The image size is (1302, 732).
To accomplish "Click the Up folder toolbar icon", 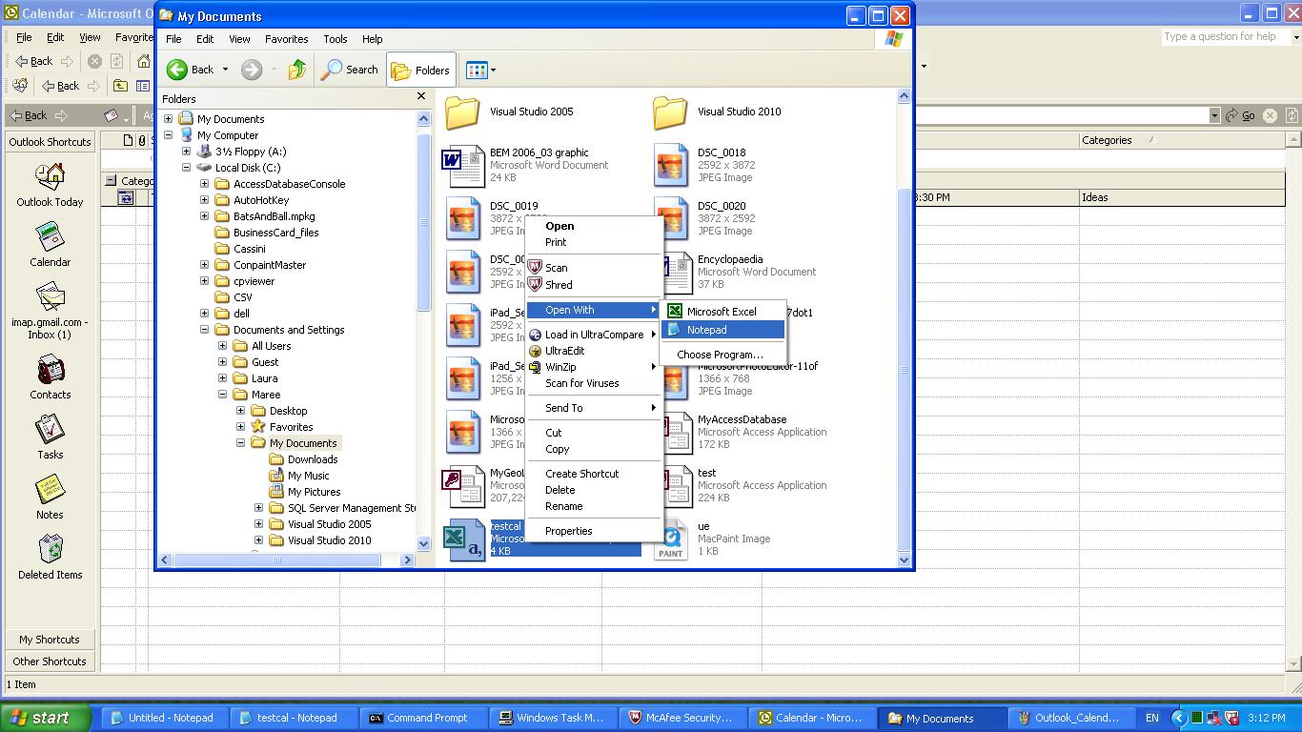I will pyautogui.click(x=297, y=70).
